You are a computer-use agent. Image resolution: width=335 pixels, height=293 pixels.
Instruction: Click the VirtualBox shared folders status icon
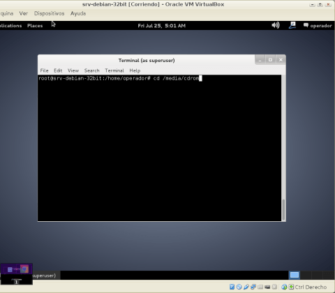pos(260,287)
